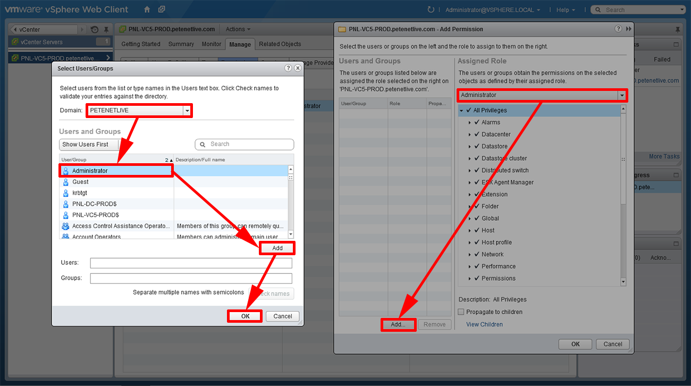Open the Domain dropdown PETENETLIVE
The width and height of the screenshot is (691, 386).
coord(187,111)
